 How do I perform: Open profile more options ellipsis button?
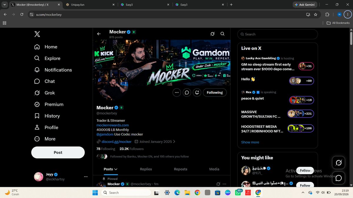pos(176,92)
